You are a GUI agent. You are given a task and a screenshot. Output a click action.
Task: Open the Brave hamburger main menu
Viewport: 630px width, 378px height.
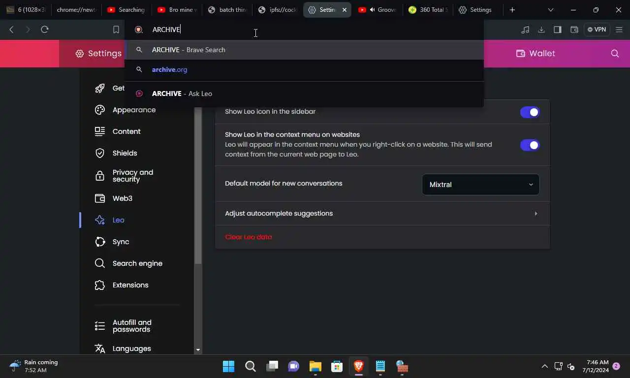coord(619,30)
